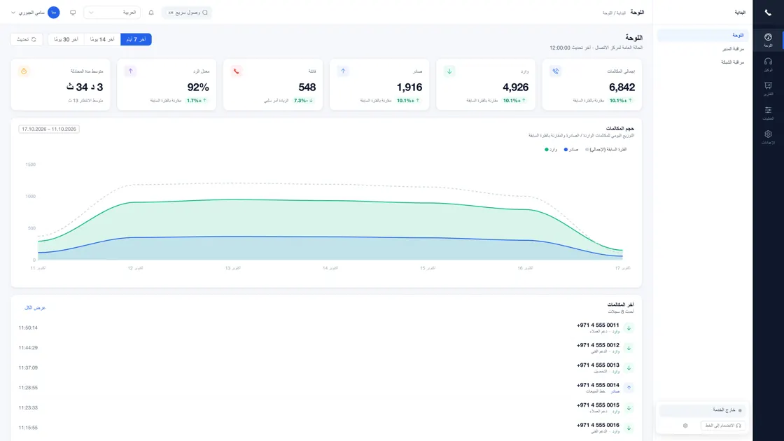Click the green down arrow on وارد card

tap(449, 71)
